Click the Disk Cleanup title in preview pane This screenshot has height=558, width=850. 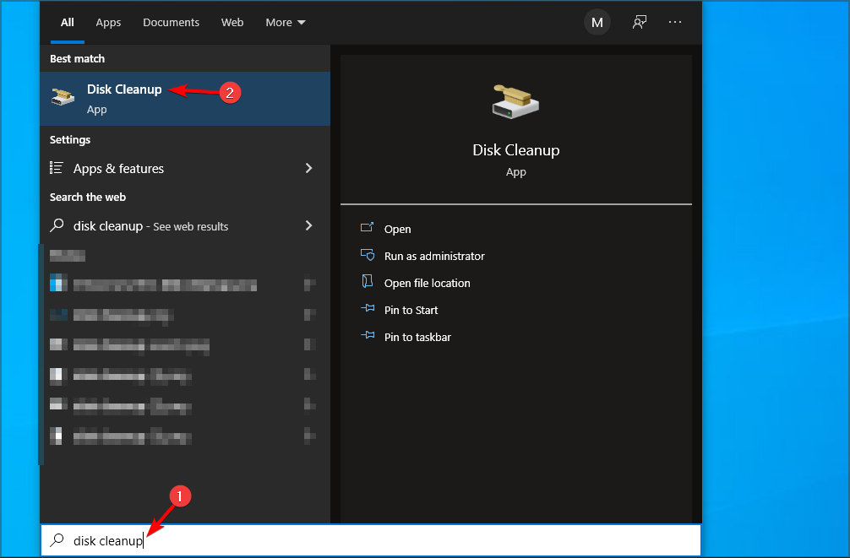tap(516, 150)
